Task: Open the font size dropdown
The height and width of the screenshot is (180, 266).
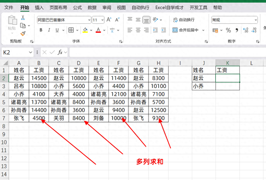Action: point(102,20)
